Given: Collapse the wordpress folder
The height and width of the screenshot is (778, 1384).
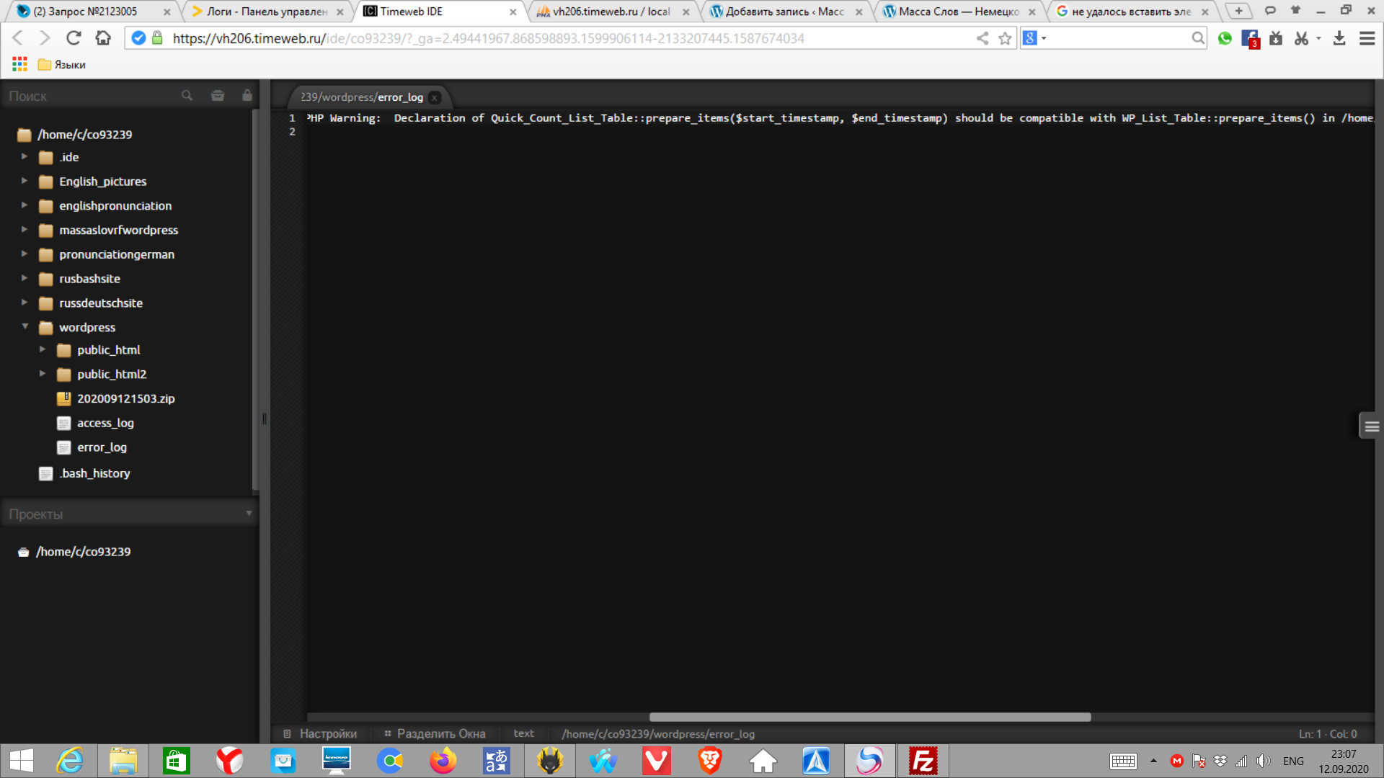Looking at the screenshot, I should pos(25,326).
